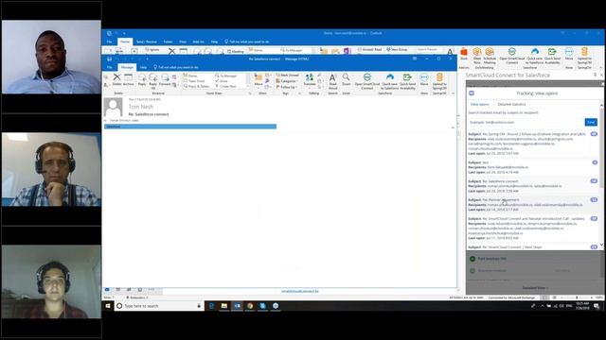Upload to SpringCM in main Outlook ribbon
606x340 pixels.
(x=584, y=56)
